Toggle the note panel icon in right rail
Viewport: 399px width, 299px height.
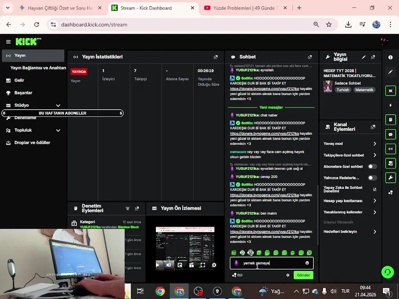[x=390, y=120]
